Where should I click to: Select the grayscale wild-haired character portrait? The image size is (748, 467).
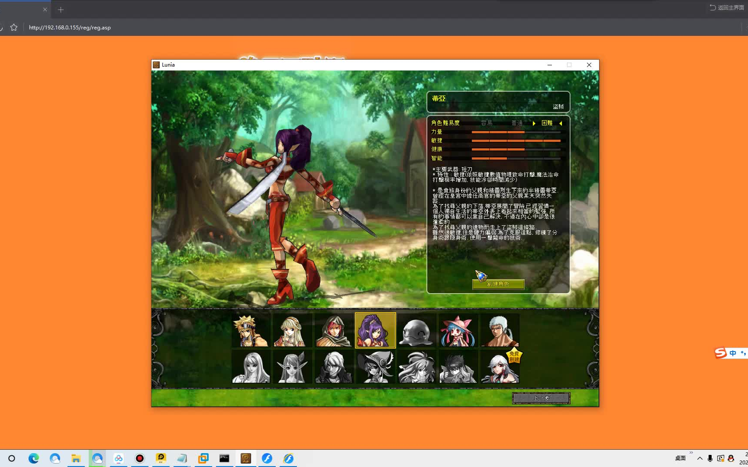coord(417,367)
